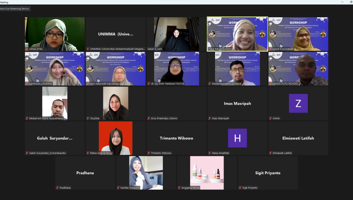Click muted mic icon by Muhamad Fakhri Wildana
The height and width of the screenshot is (200, 353).
(x=210, y=84)
